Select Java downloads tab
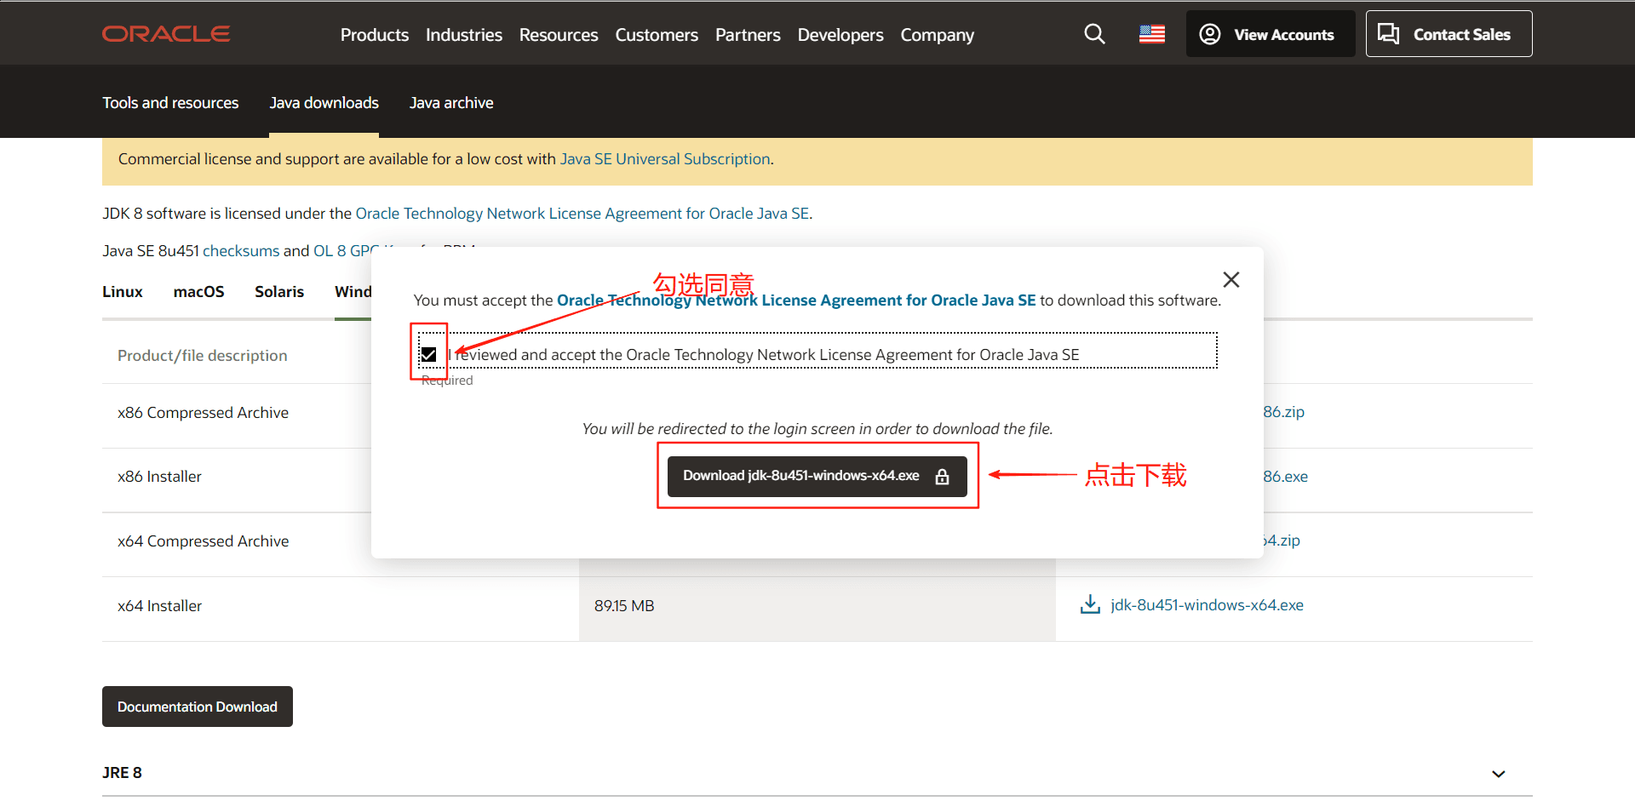Screen dimensions: 1635x801 pos(324,103)
